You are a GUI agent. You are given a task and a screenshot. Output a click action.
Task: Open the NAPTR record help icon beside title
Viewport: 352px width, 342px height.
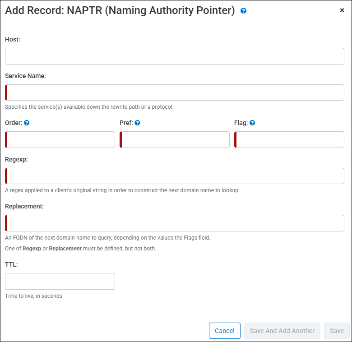point(243,11)
